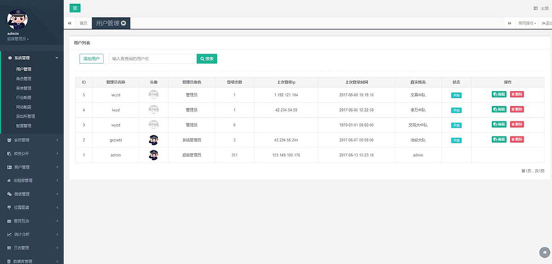Click the green 搜索 button
The width and height of the screenshot is (552, 264).
(207, 59)
